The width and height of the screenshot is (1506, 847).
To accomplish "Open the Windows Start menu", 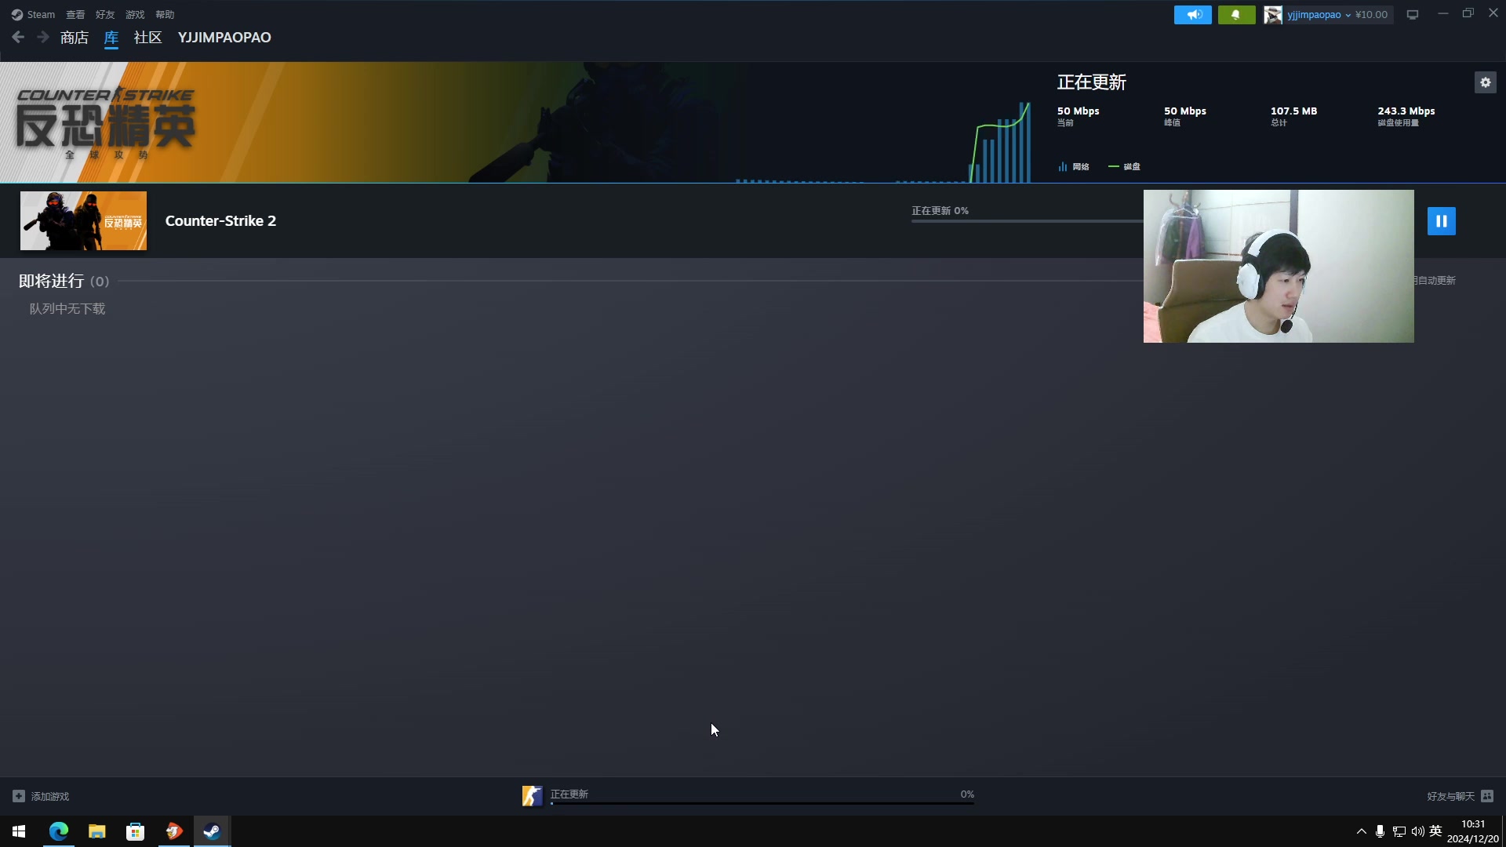I will (x=19, y=831).
